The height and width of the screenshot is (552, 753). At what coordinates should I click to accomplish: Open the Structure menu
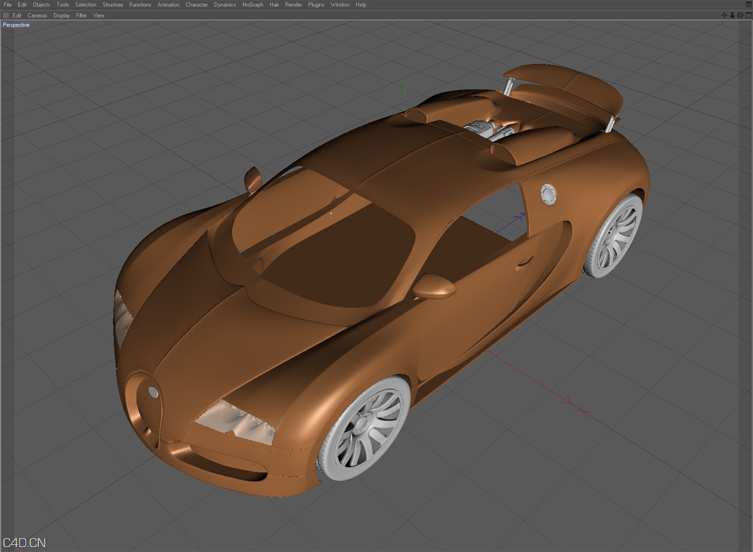pos(112,4)
